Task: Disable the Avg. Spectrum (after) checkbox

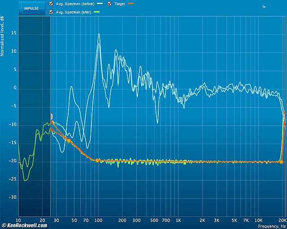Action: pos(50,12)
